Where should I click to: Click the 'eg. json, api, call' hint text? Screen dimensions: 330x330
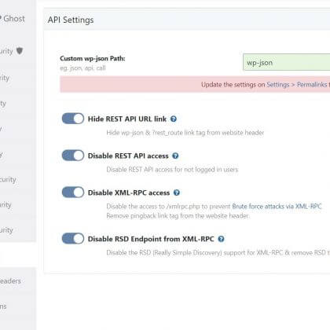(82, 68)
